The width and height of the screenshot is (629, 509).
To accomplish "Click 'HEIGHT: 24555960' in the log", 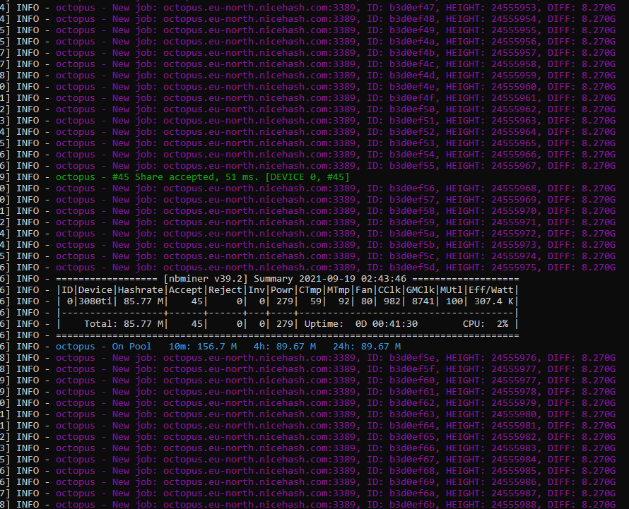I will (491, 87).
